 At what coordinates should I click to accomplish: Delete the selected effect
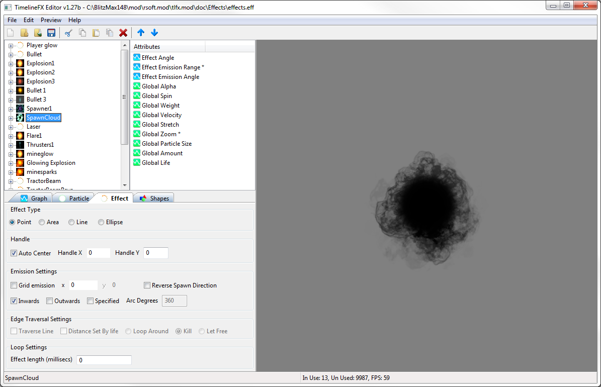coord(123,33)
